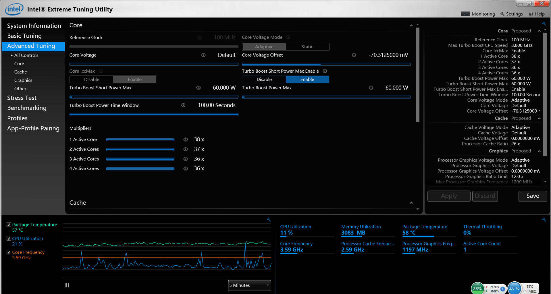
Task: Toggle CPU Utilization graph checkbox
Action: (x=9, y=238)
